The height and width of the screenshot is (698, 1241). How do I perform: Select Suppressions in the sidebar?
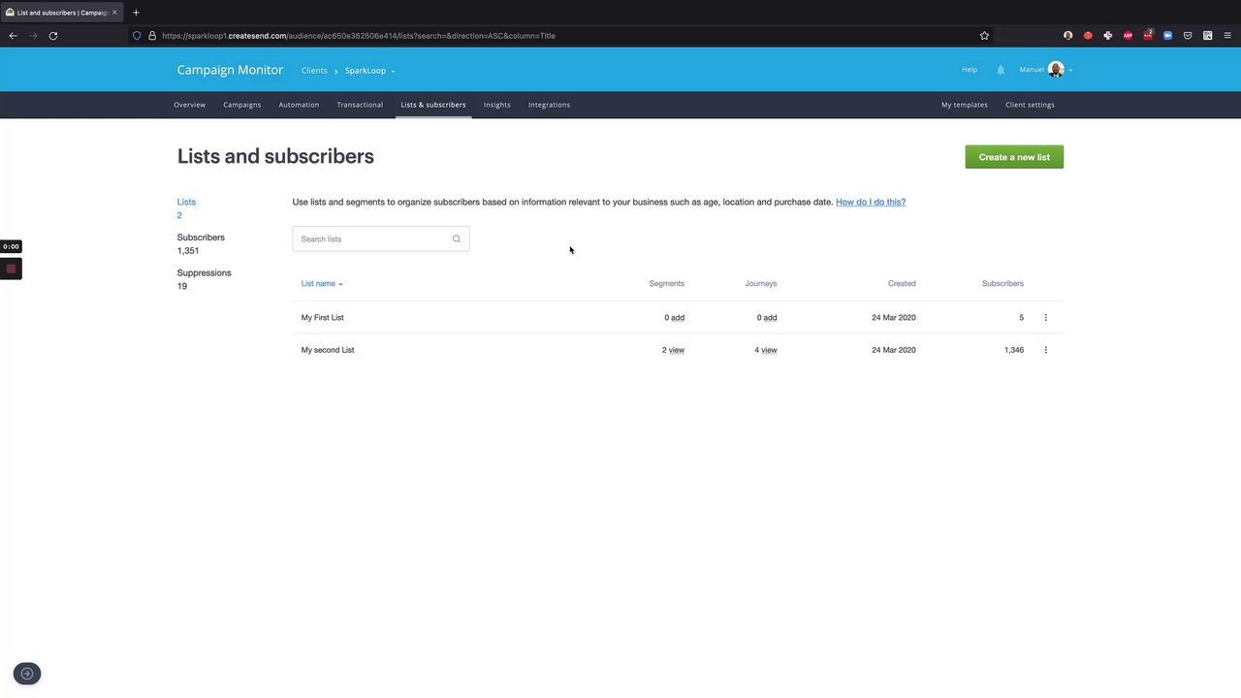[205, 273]
